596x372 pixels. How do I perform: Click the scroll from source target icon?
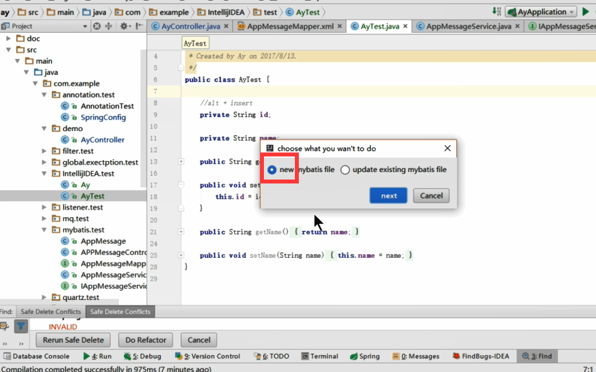[97, 26]
